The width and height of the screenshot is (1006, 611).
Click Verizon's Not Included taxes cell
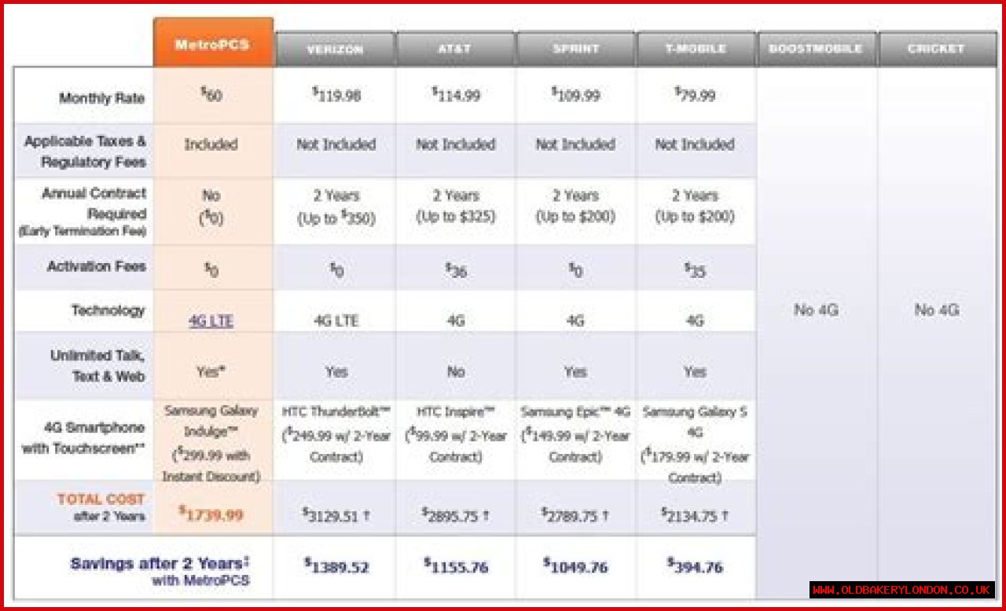coord(336,145)
